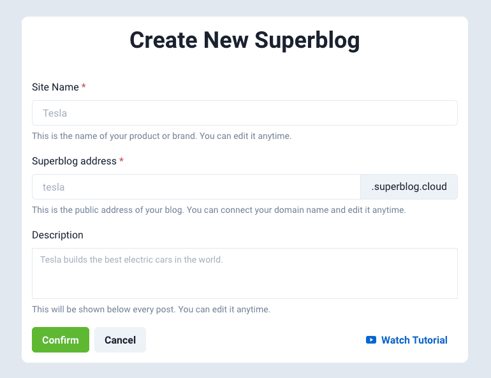Click the public address hint text

tap(218, 210)
